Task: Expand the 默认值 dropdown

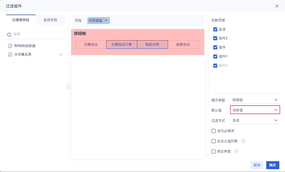Action: (x=255, y=110)
